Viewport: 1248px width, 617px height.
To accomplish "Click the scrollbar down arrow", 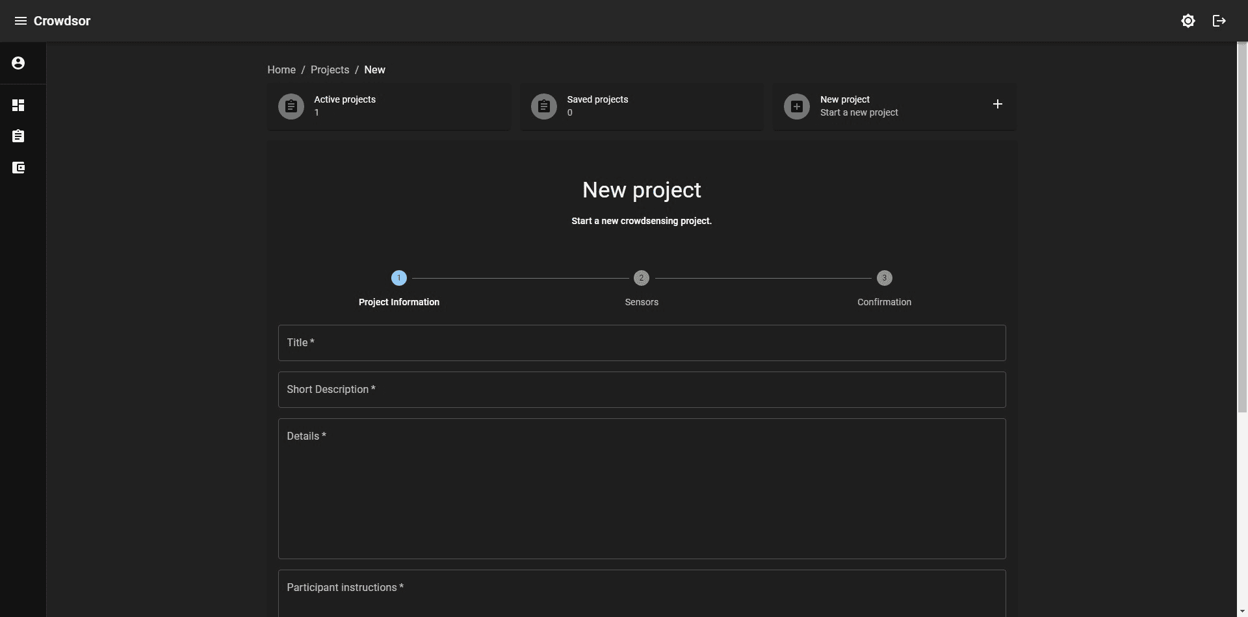I will [x=1242, y=611].
